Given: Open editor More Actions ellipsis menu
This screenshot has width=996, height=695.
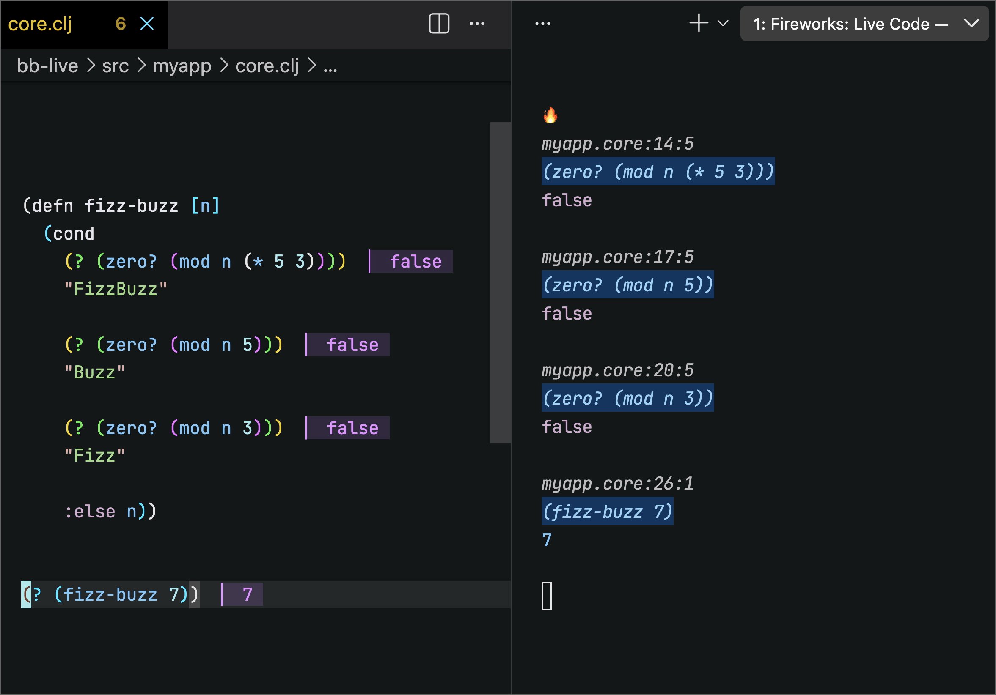Looking at the screenshot, I should [477, 23].
